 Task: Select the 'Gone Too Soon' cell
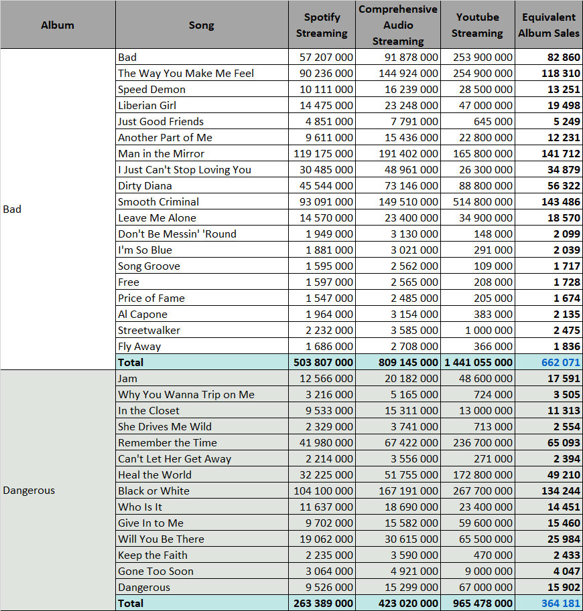202,572
